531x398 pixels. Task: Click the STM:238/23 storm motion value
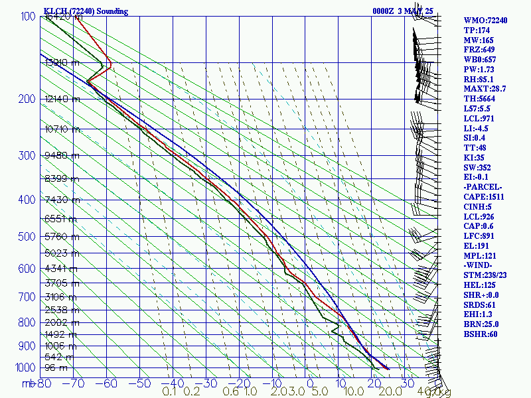[485, 275]
